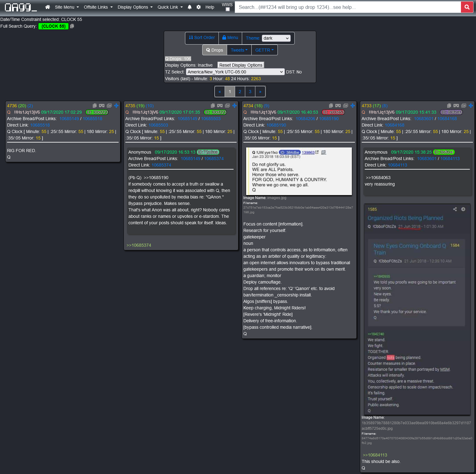Click goggles icon on drop 4736
Image resolution: width=476 pixels, height=474 pixels.
(102, 106)
